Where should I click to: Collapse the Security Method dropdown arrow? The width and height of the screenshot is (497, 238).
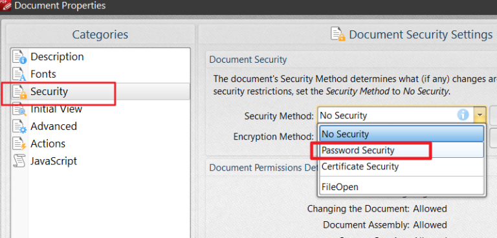[x=480, y=115]
